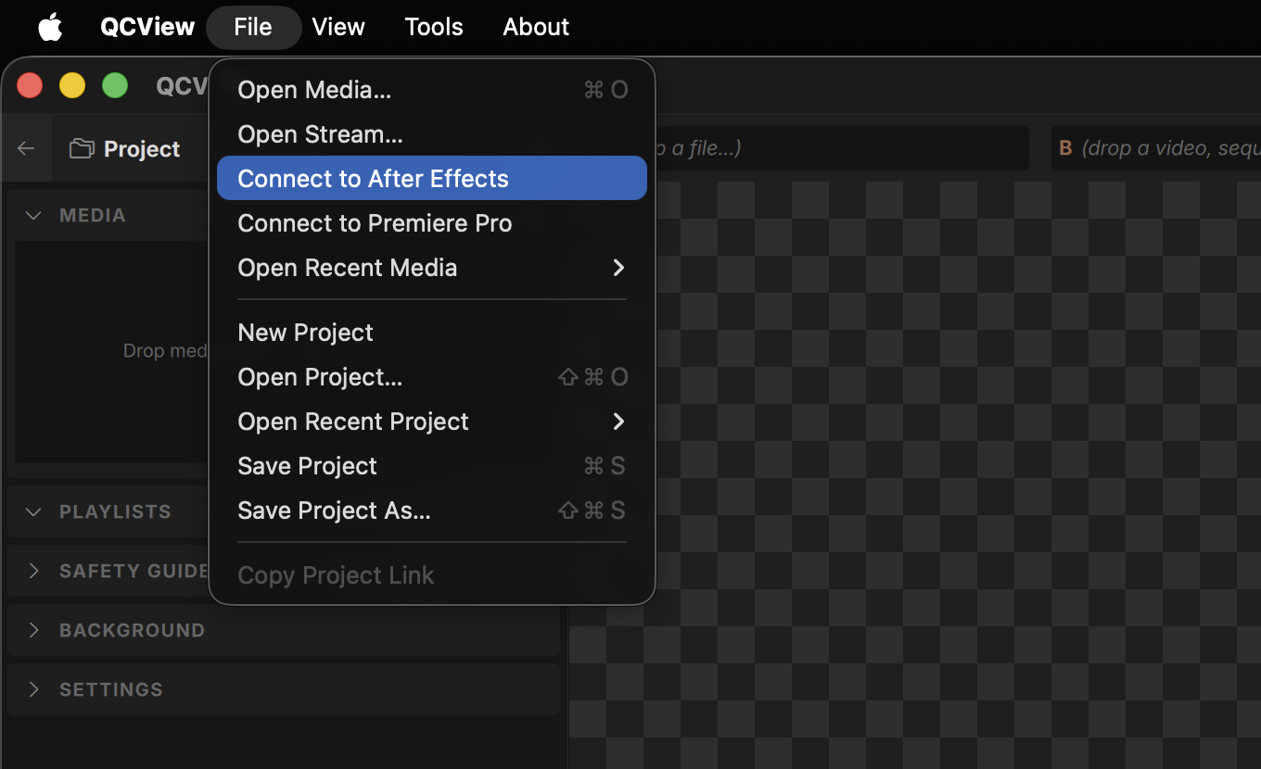Open the QCView application menu
This screenshot has width=1261, height=769.
pos(147,27)
